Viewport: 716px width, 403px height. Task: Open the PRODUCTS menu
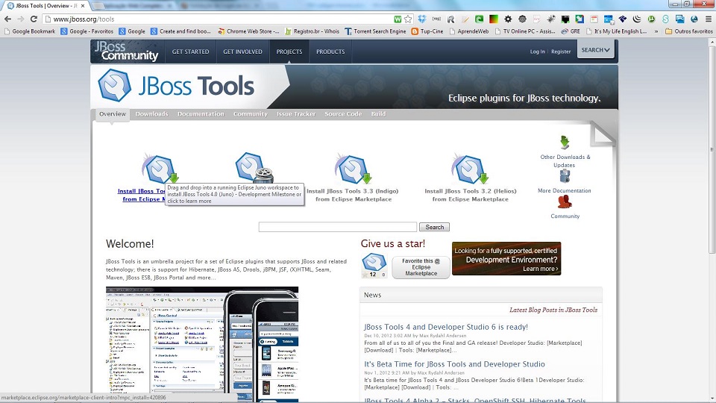[330, 51]
